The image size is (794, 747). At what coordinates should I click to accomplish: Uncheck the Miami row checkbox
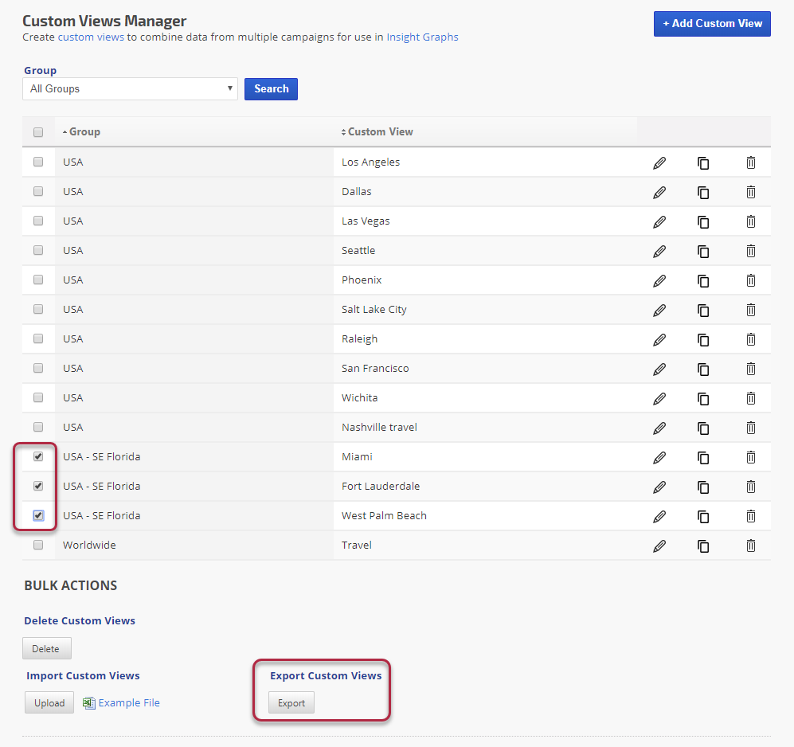38,457
